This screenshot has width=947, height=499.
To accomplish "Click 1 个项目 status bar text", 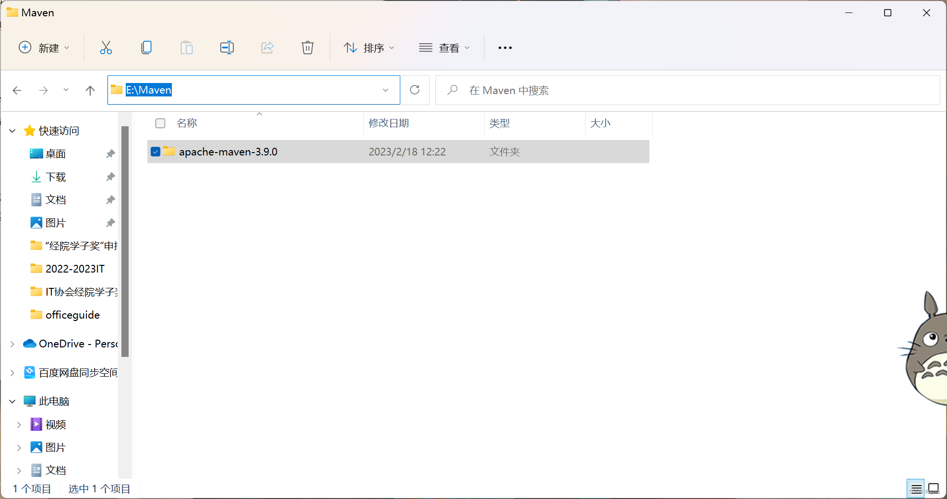I will tap(32, 488).
